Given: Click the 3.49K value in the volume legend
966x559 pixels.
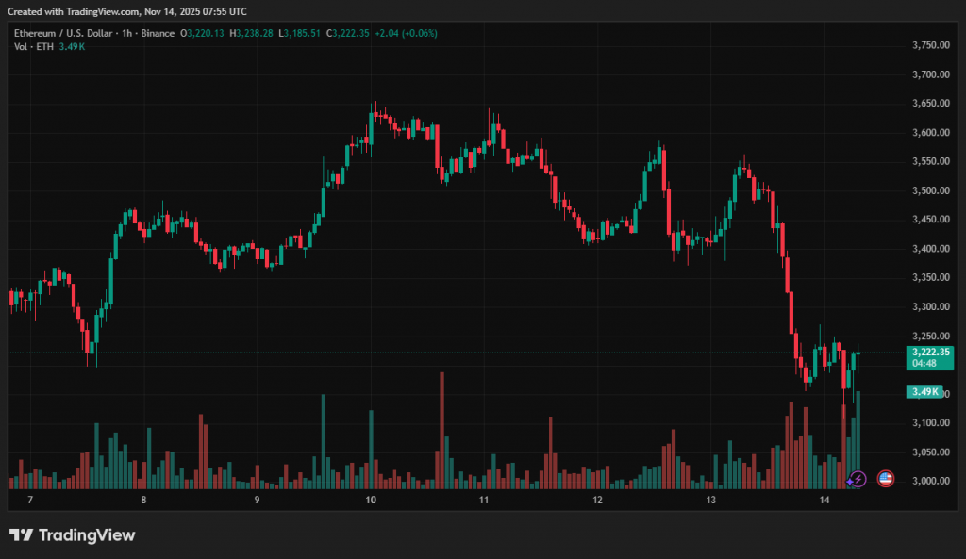Looking at the screenshot, I should click(x=72, y=47).
